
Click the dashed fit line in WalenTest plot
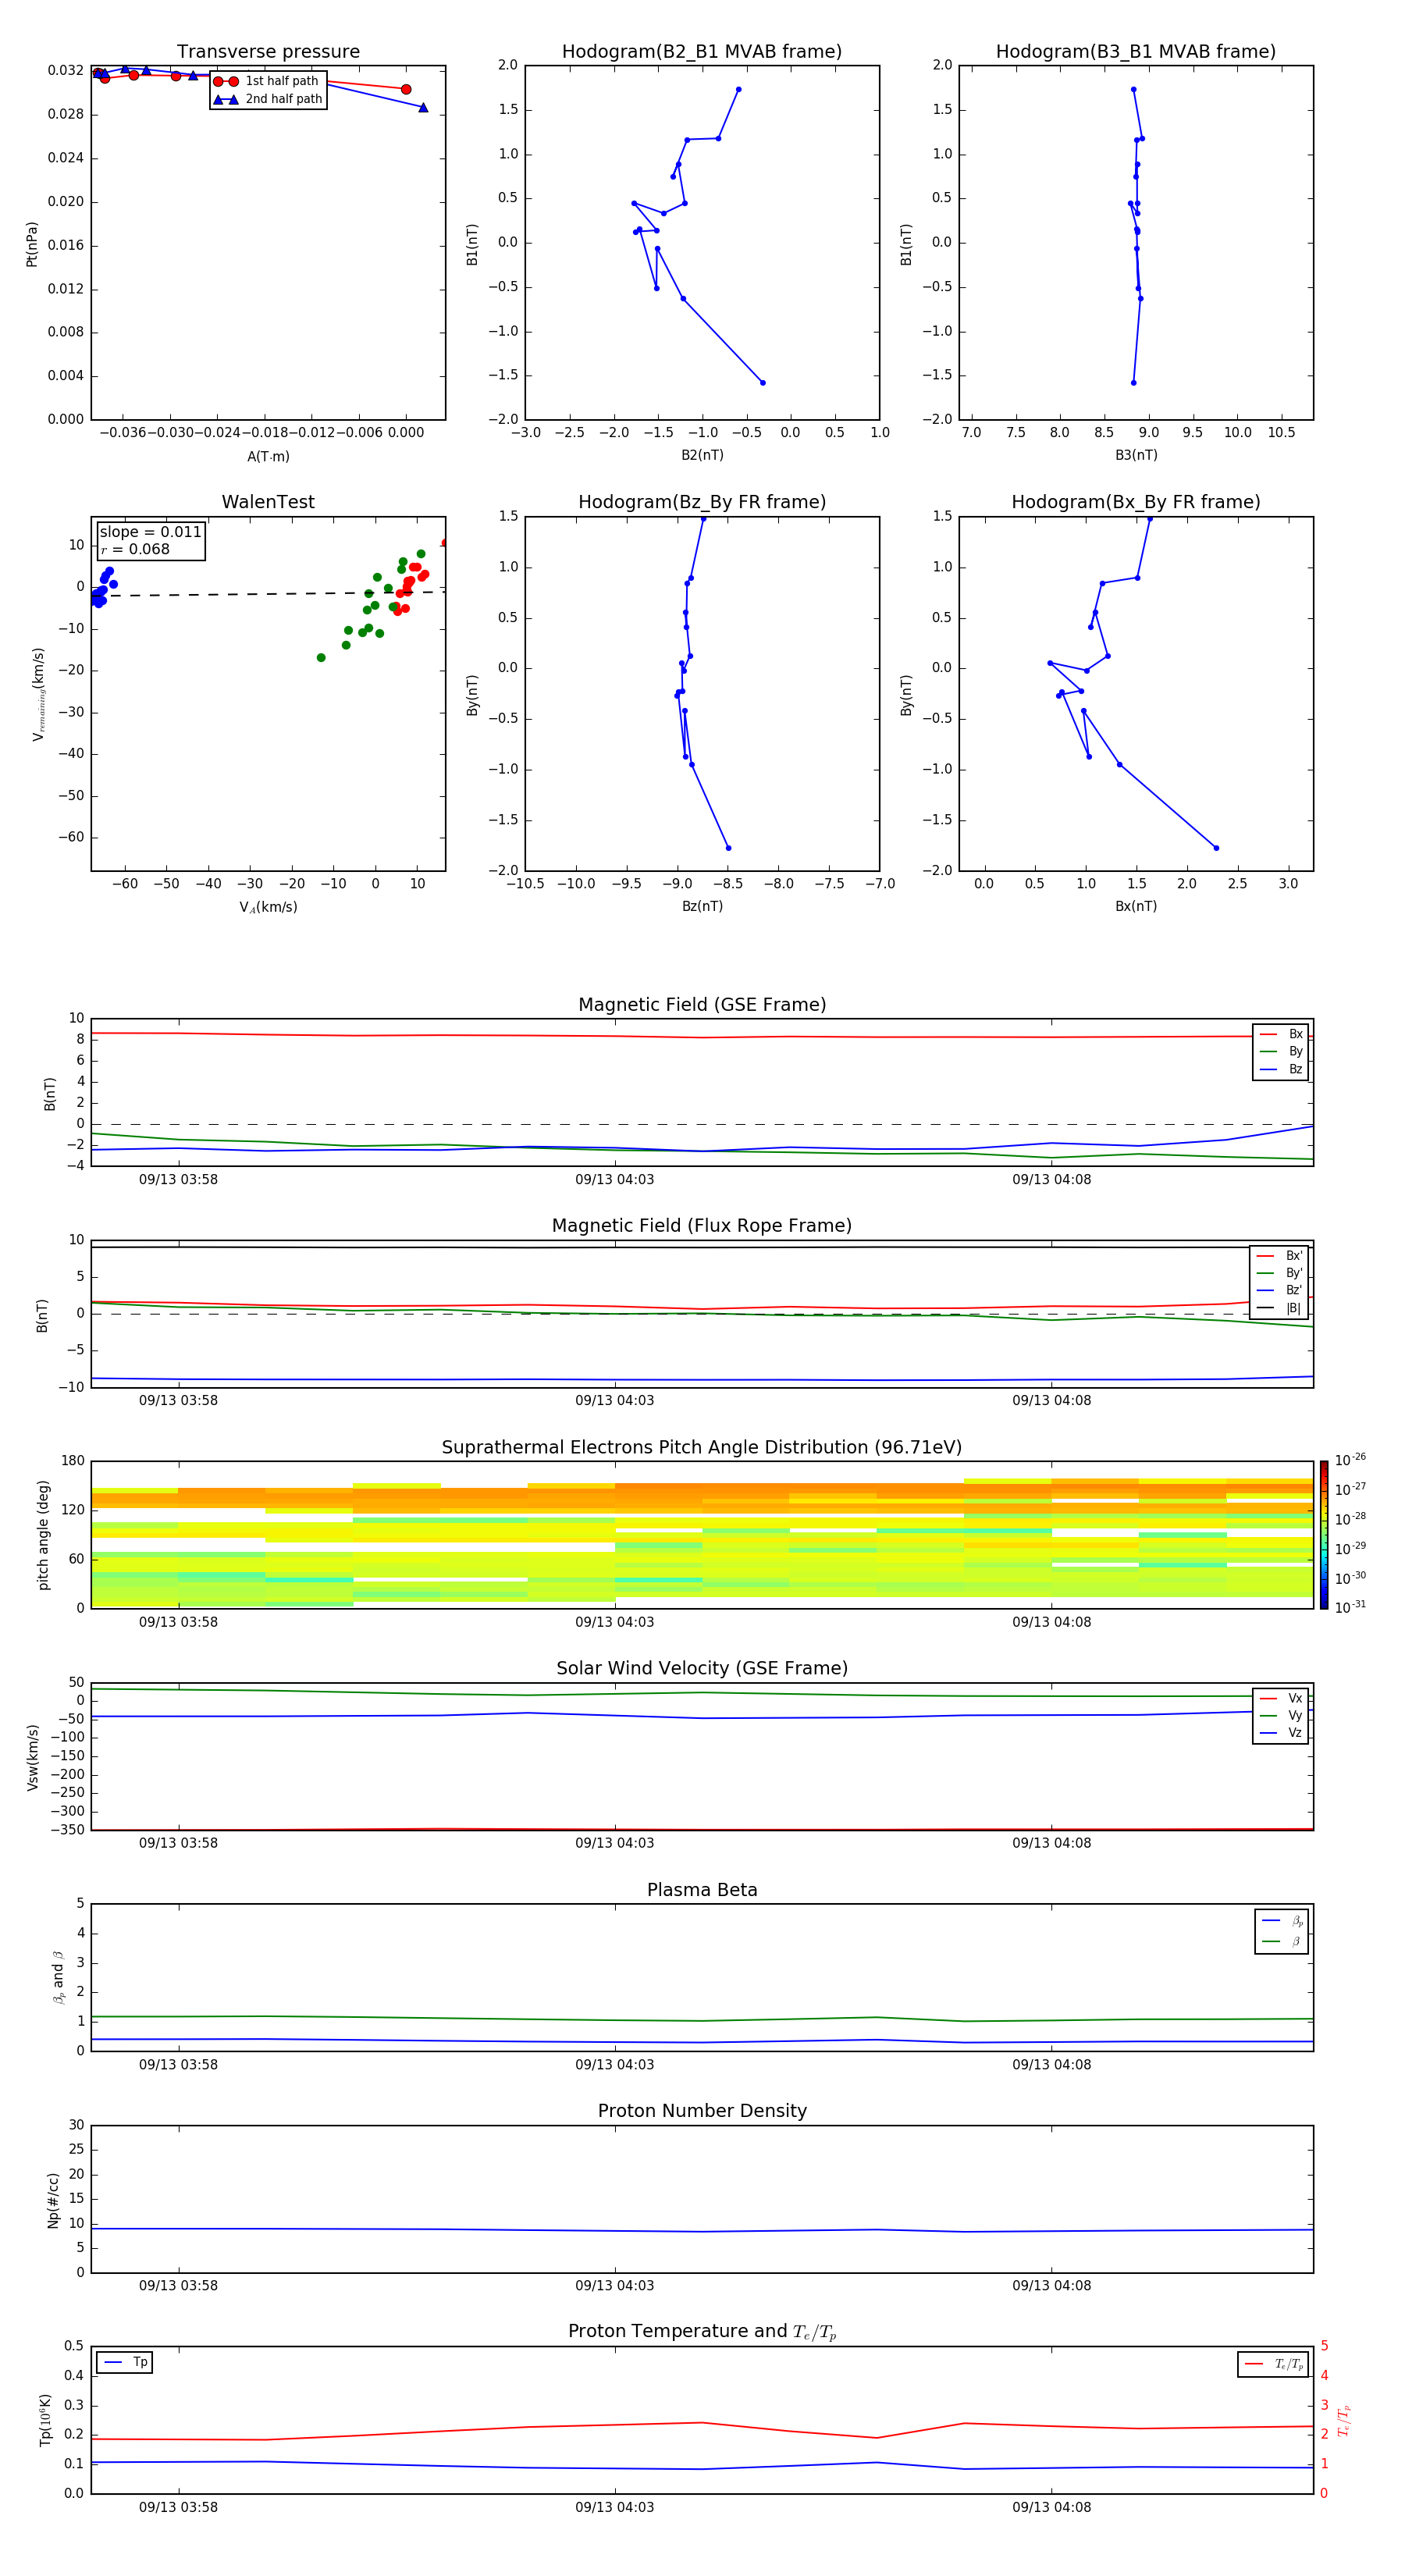268,594
